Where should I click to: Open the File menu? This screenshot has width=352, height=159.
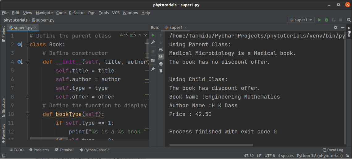(5, 13)
